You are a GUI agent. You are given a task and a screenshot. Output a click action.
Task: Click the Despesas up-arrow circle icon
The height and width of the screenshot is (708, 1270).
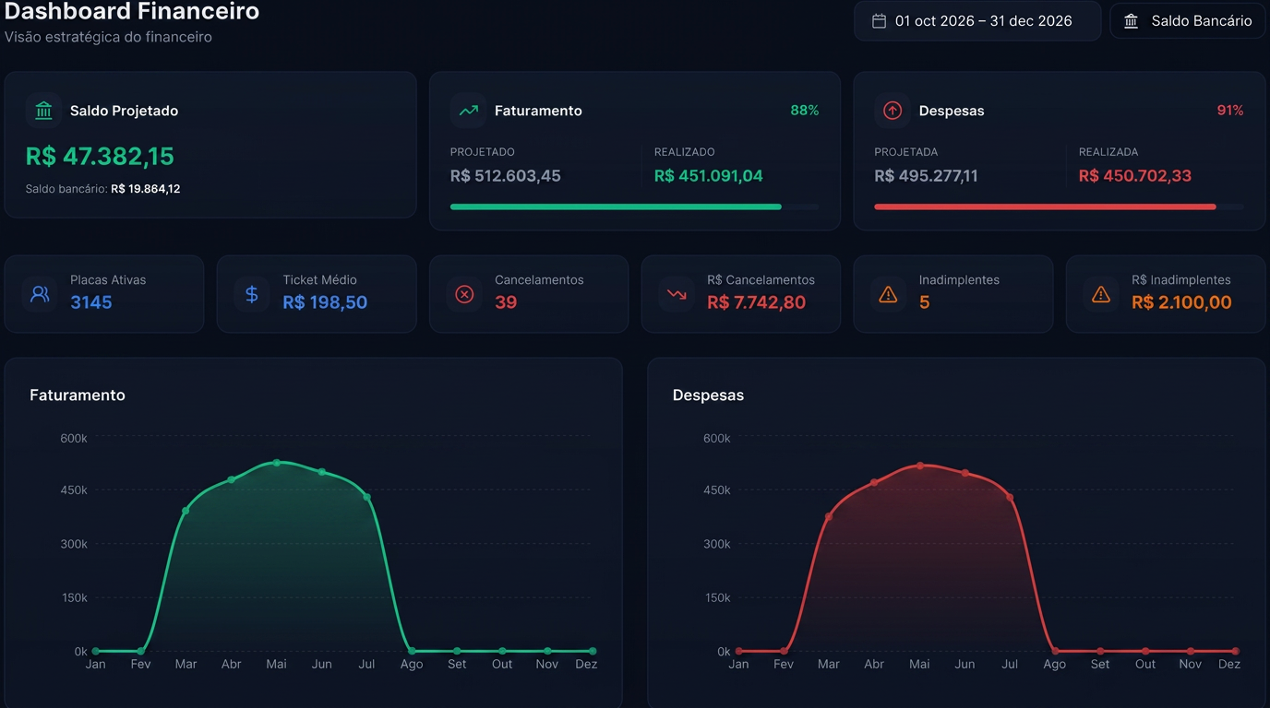tap(893, 111)
